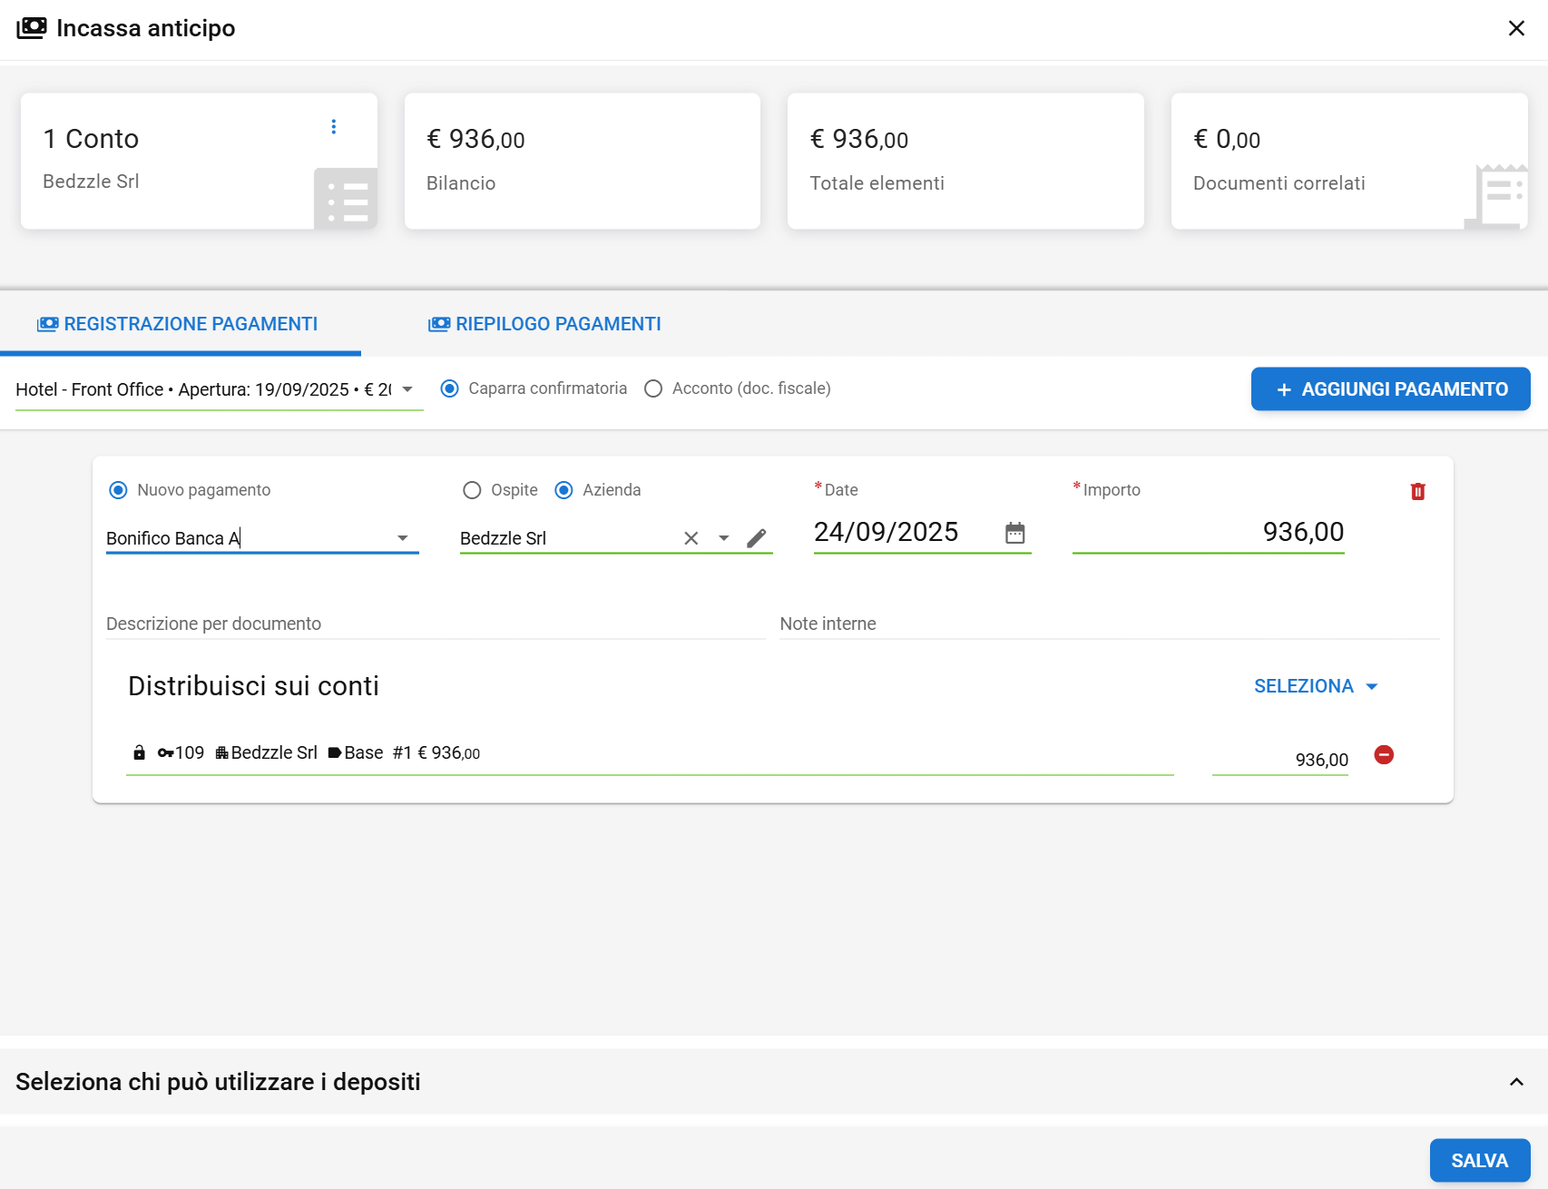This screenshot has width=1548, height=1189.
Task: Open the calendar date picker
Action: click(1014, 533)
